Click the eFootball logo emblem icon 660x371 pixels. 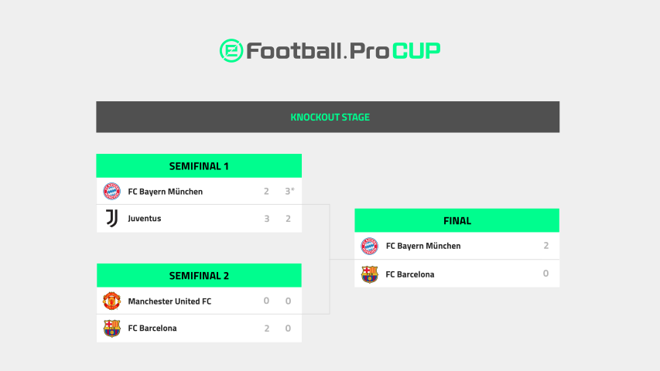click(x=231, y=51)
